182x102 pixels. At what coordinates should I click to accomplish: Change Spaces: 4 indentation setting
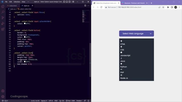coord(44,101)
